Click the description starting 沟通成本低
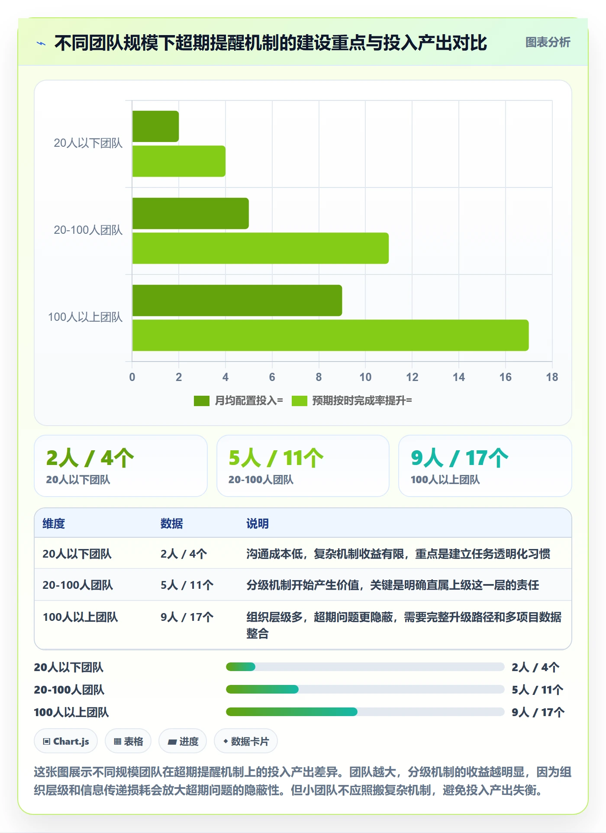606x833 pixels. pos(398,554)
